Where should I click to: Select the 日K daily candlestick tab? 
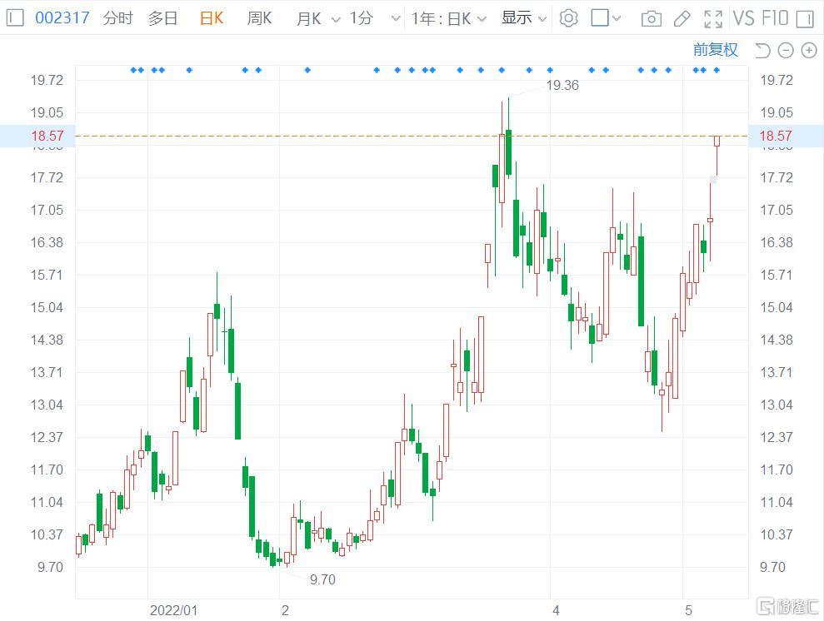(212, 18)
